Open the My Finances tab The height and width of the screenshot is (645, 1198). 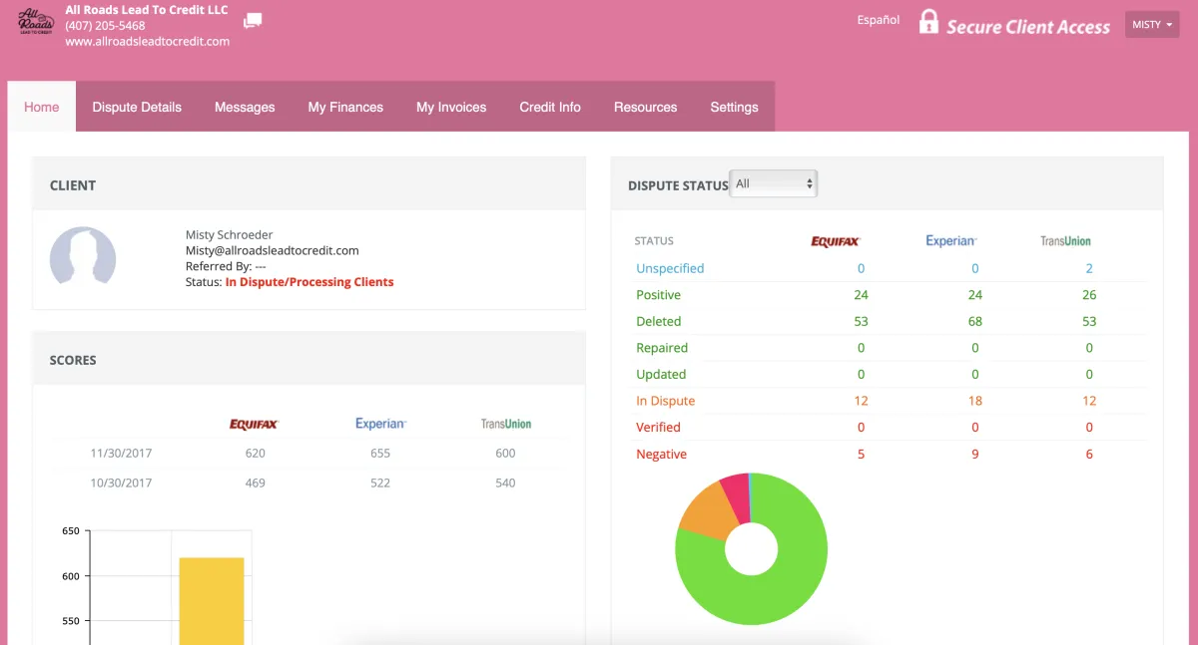point(345,107)
